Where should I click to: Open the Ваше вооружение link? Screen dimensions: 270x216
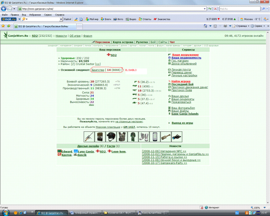click(185, 55)
